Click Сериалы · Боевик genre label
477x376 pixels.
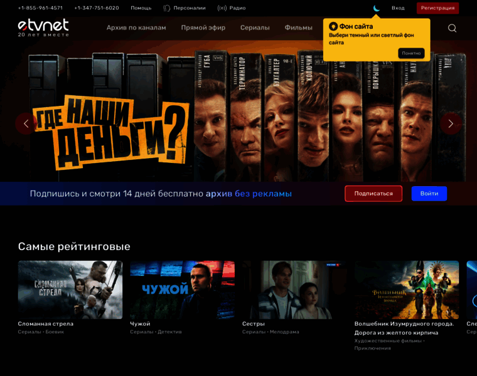pyautogui.click(x=41, y=332)
